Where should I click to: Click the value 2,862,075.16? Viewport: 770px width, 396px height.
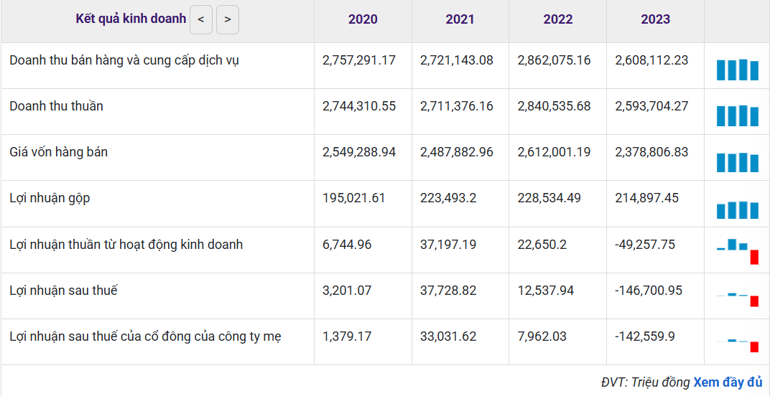pyautogui.click(x=554, y=60)
